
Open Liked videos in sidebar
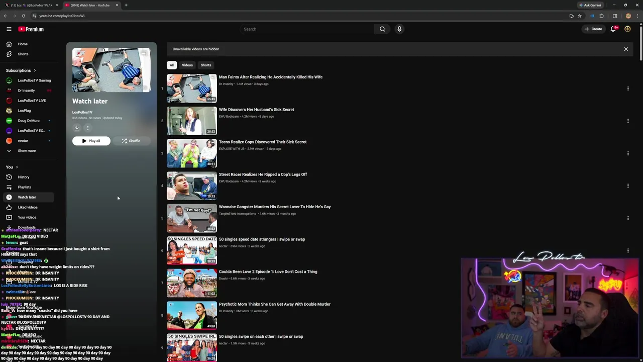click(x=28, y=207)
